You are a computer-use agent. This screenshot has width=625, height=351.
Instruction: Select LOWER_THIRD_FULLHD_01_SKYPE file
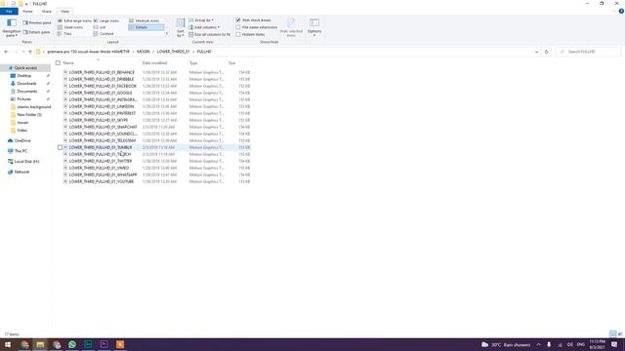(x=99, y=120)
